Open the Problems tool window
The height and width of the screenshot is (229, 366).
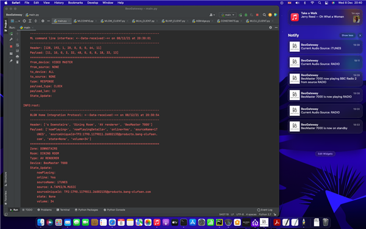point(45,210)
